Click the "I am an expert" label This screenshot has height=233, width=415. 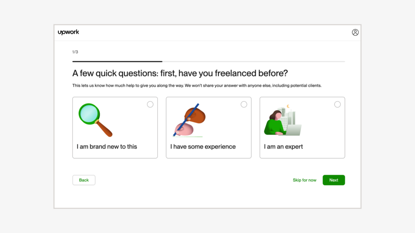click(283, 146)
